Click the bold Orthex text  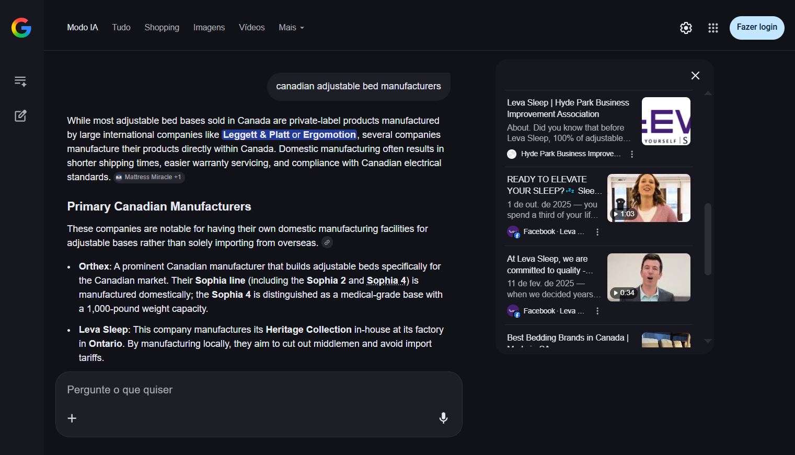coord(94,266)
